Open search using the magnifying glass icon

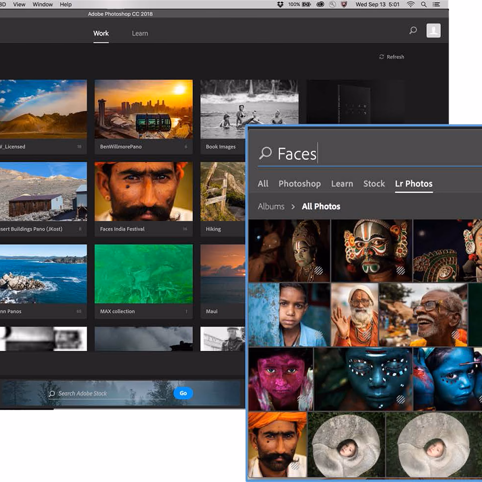click(x=413, y=30)
